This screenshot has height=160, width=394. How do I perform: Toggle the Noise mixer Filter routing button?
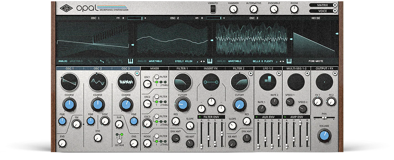pyautogui.click(x=157, y=136)
